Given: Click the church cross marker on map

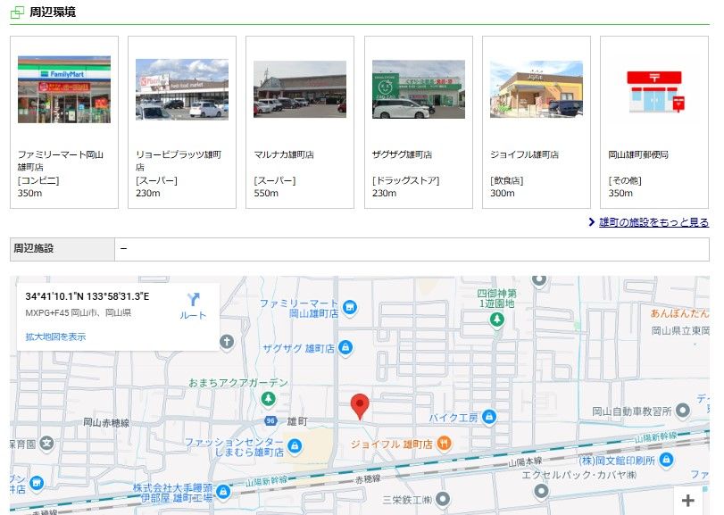Looking at the screenshot, I should coord(226,342).
